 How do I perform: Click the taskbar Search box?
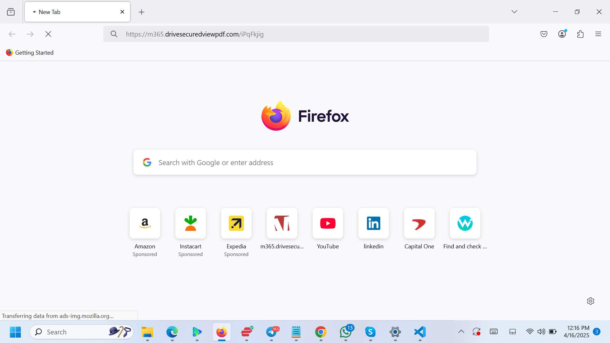82,332
